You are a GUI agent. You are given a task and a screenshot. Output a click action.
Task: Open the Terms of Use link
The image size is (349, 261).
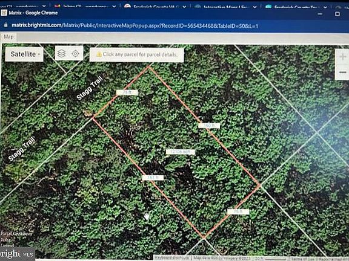coord(302,259)
